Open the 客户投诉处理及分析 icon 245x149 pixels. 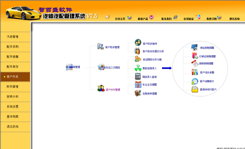coord(137,51)
